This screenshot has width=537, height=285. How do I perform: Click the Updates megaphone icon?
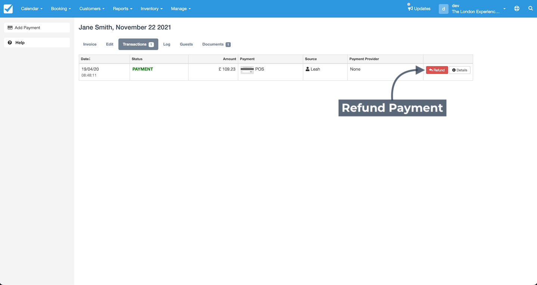point(410,8)
